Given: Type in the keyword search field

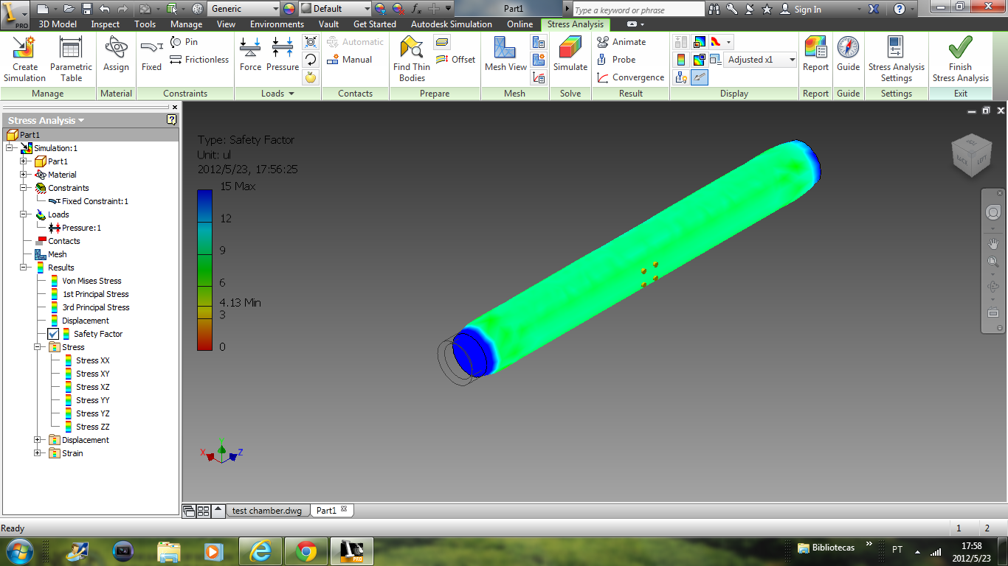Looking at the screenshot, I should [x=638, y=10].
